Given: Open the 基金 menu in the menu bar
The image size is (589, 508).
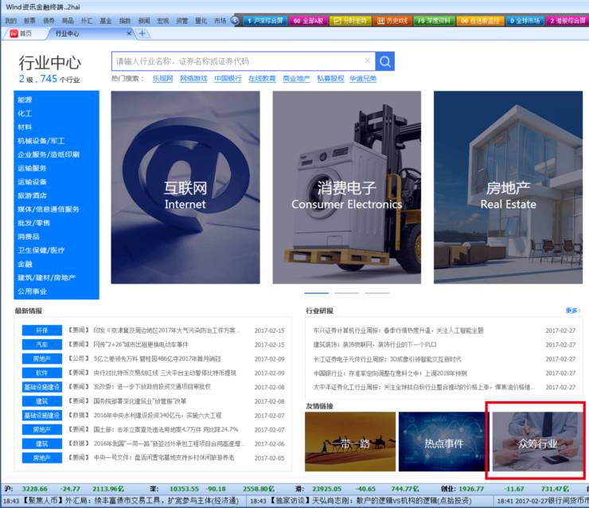Looking at the screenshot, I should point(106,21).
